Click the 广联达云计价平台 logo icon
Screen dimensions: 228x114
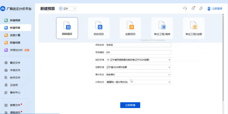(3, 9)
